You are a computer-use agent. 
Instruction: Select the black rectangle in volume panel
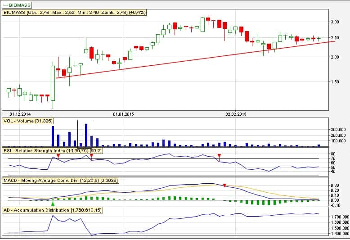tap(85, 121)
